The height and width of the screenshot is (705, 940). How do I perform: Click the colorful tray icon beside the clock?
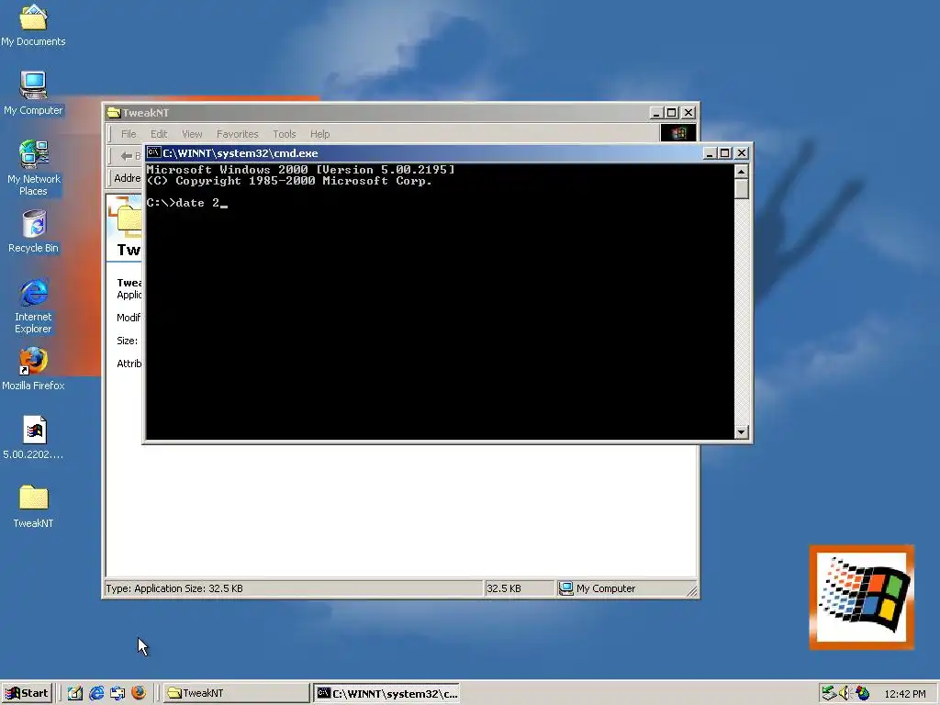click(x=862, y=693)
